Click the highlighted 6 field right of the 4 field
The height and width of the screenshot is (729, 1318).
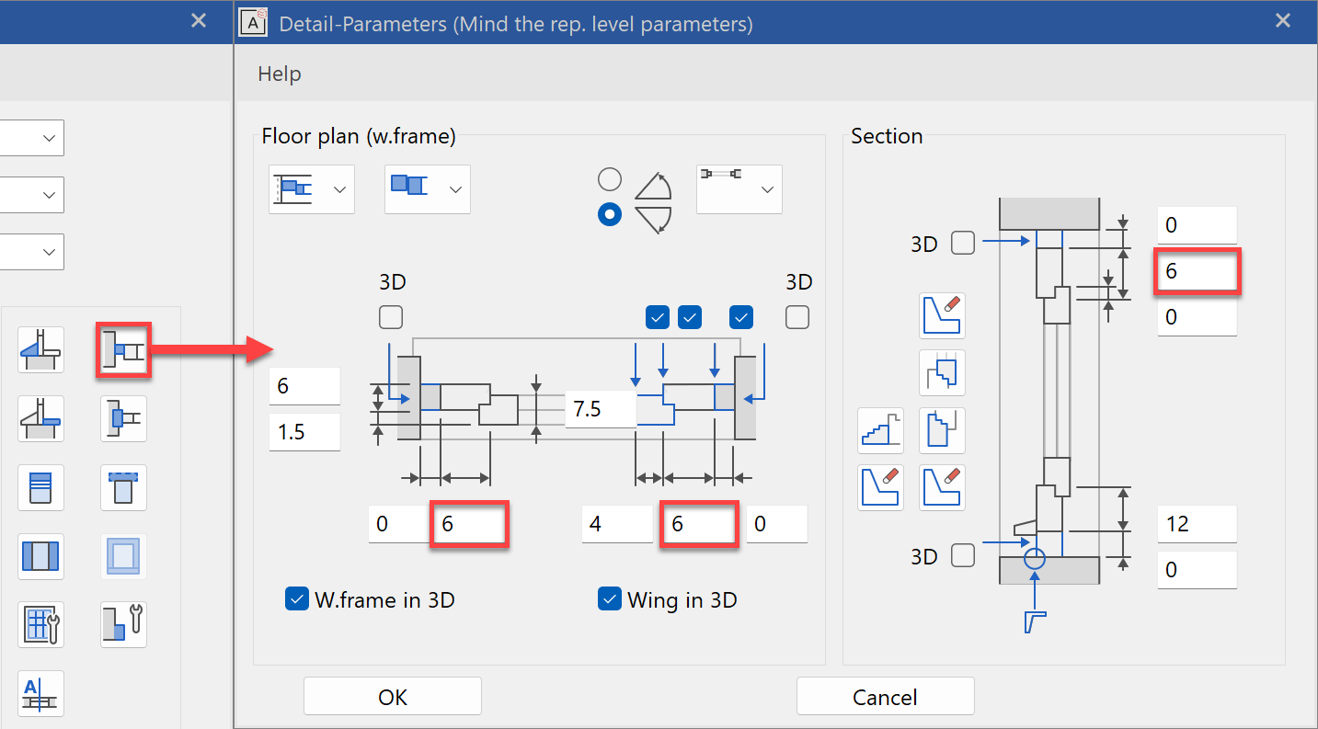click(x=699, y=524)
